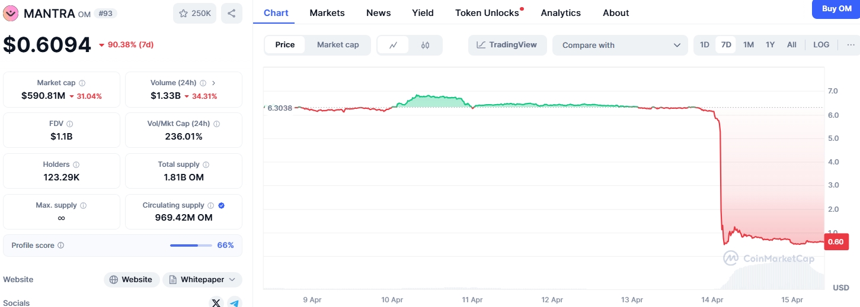Open info icon next to Market cap
This screenshot has width=860, height=307.
coord(82,83)
